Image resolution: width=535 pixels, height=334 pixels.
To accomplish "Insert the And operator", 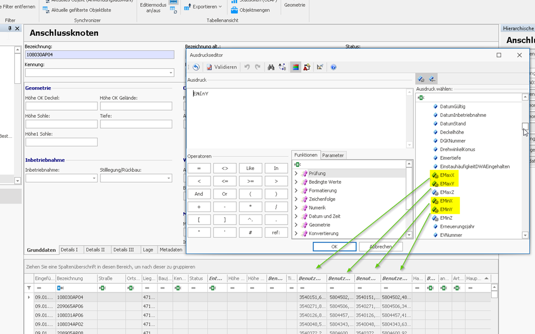I will point(199,194).
